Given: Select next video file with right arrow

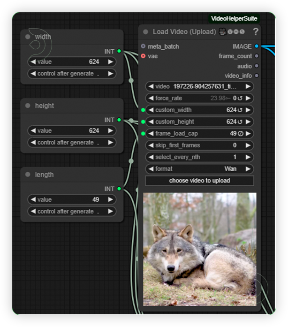Looking at the screenshot, I should 248,86.
